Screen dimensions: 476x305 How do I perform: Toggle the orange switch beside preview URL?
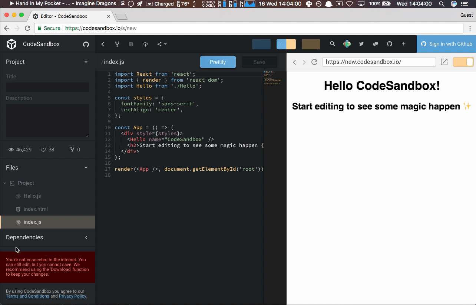tap(463, 62)
